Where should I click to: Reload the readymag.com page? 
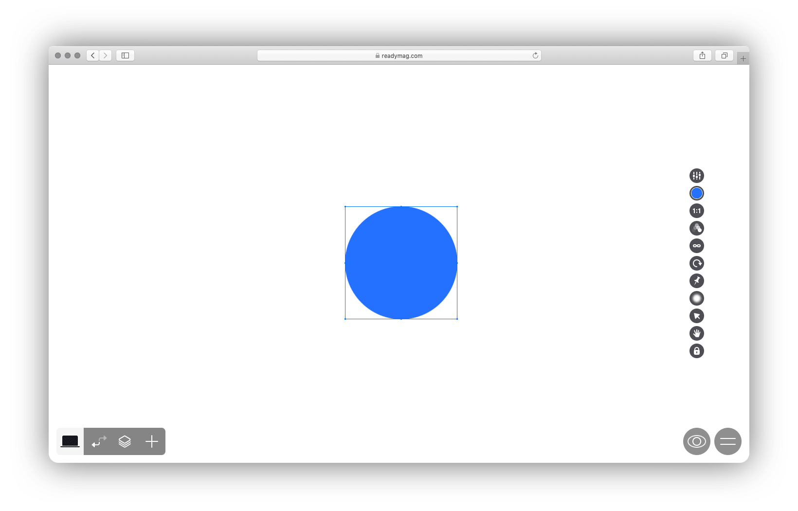coord(535,55)
